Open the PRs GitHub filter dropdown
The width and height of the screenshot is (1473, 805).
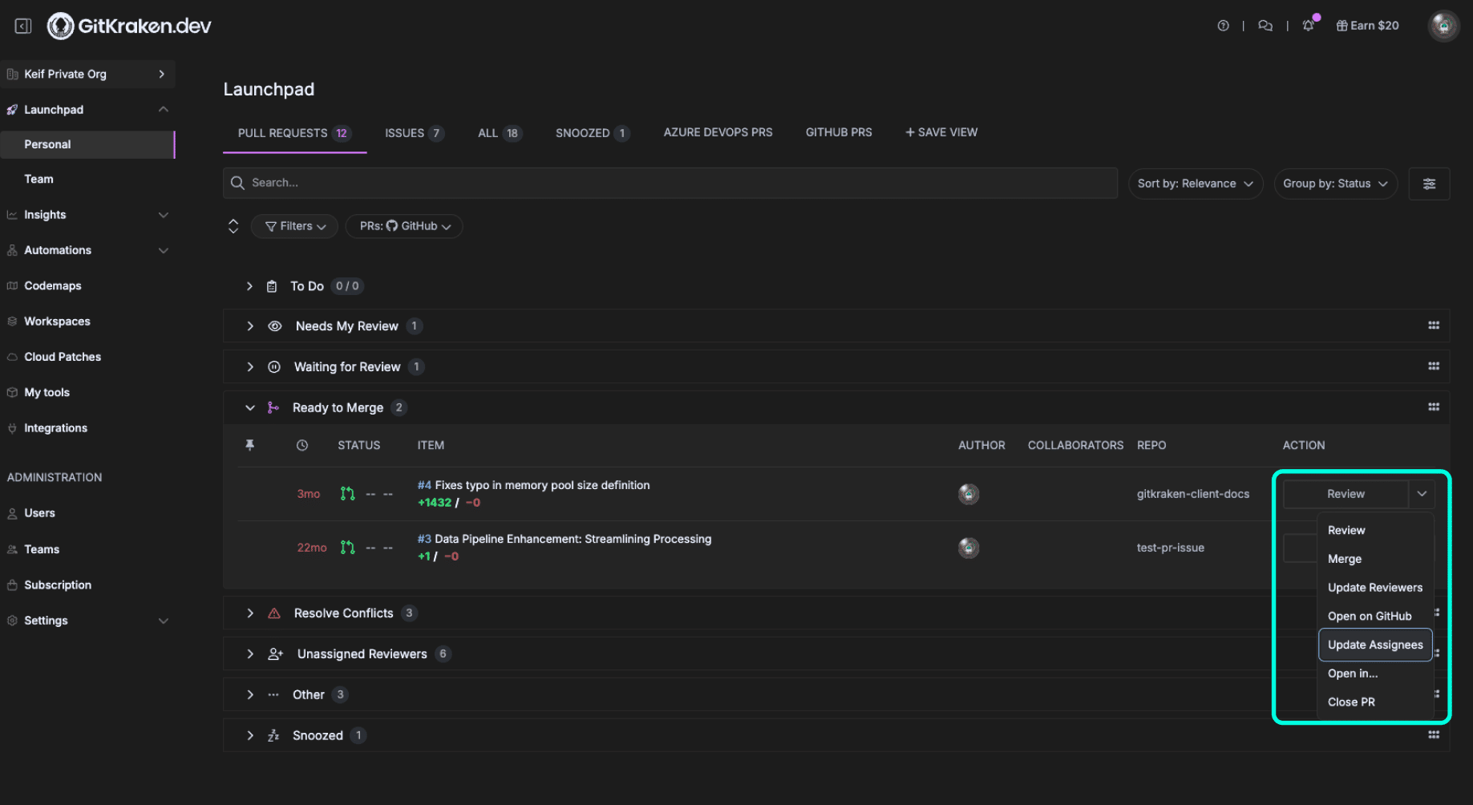pos(404,226)
